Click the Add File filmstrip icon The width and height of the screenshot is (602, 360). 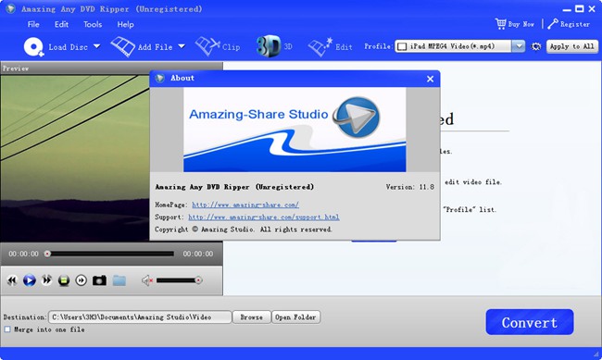[123, 47]
